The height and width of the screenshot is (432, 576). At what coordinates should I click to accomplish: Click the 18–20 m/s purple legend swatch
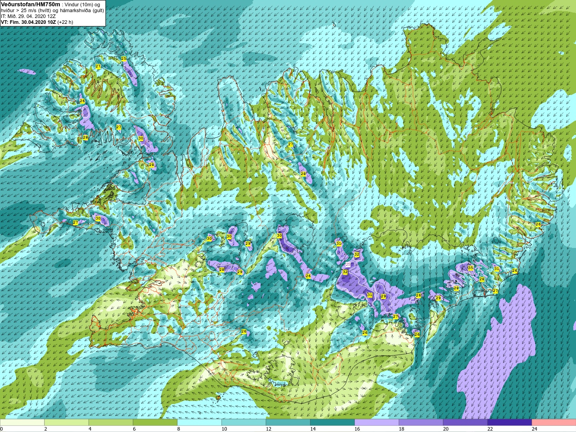[x=421, y=423]
